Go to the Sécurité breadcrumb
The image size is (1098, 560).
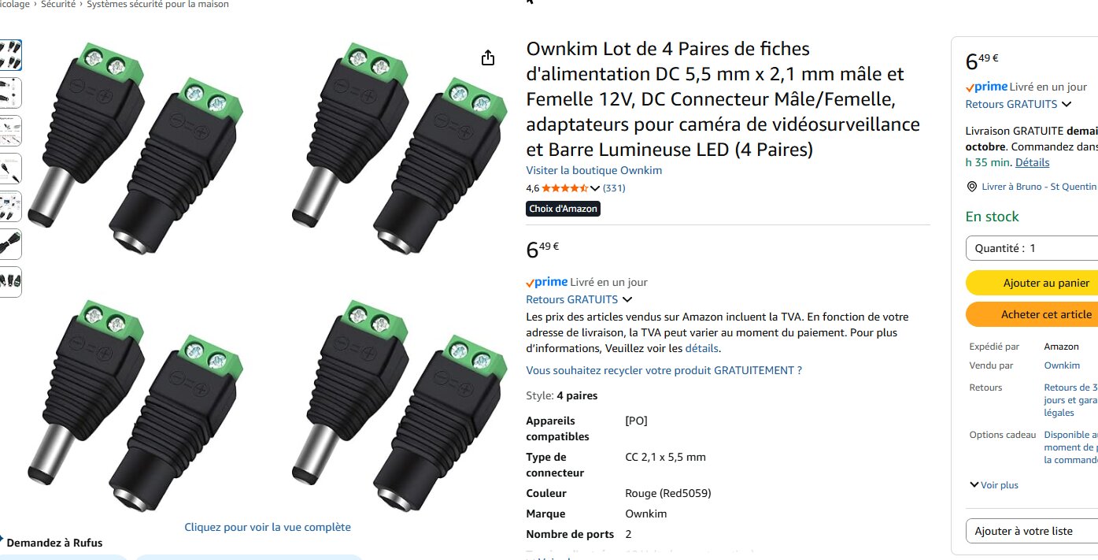tap(58, 5)
